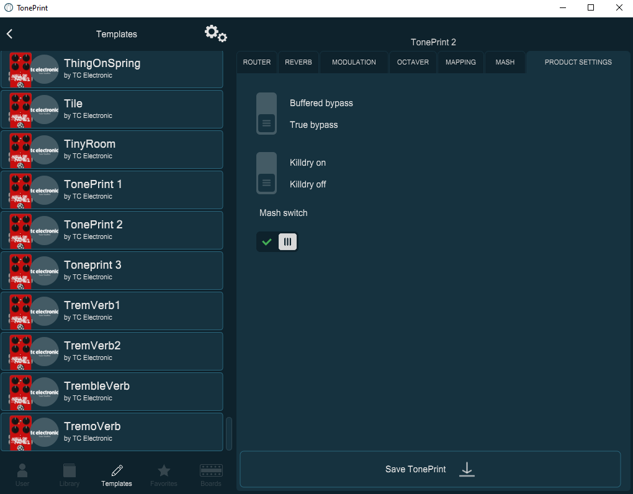Click the pedal thumbnail for TinyRoom
The height and width of the screenshot is (494, 633).
pyautogui.click(x=20, y=150)
